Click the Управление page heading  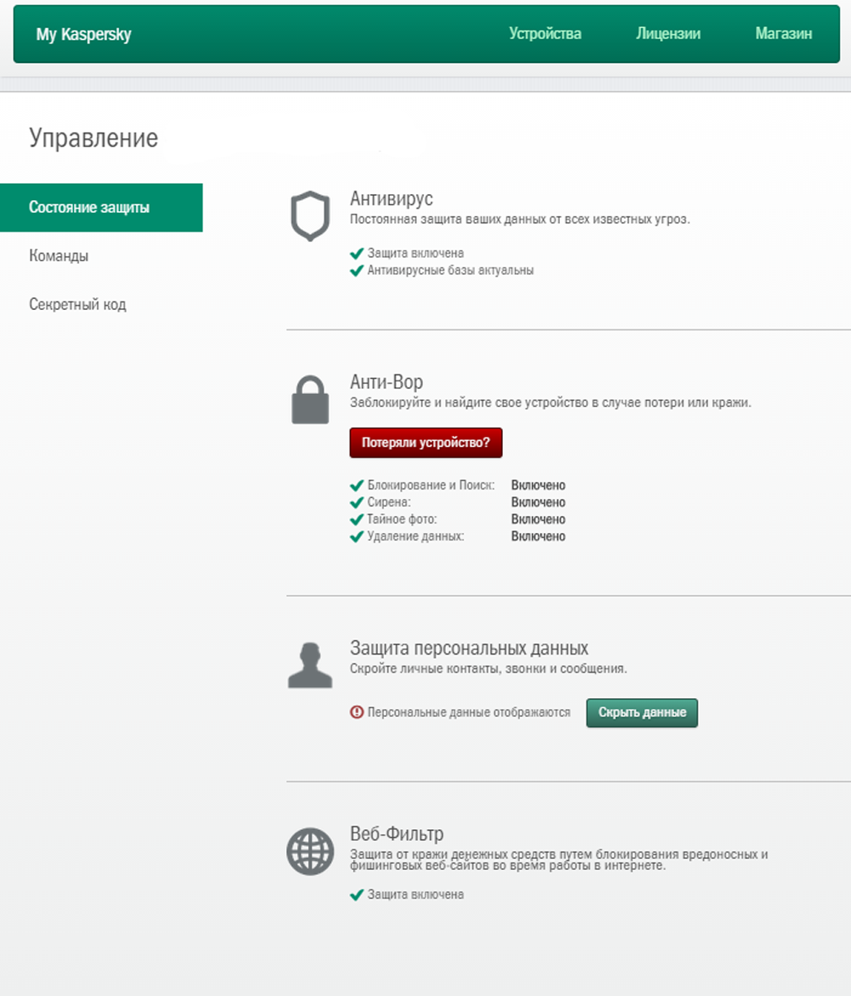[94, 138]
